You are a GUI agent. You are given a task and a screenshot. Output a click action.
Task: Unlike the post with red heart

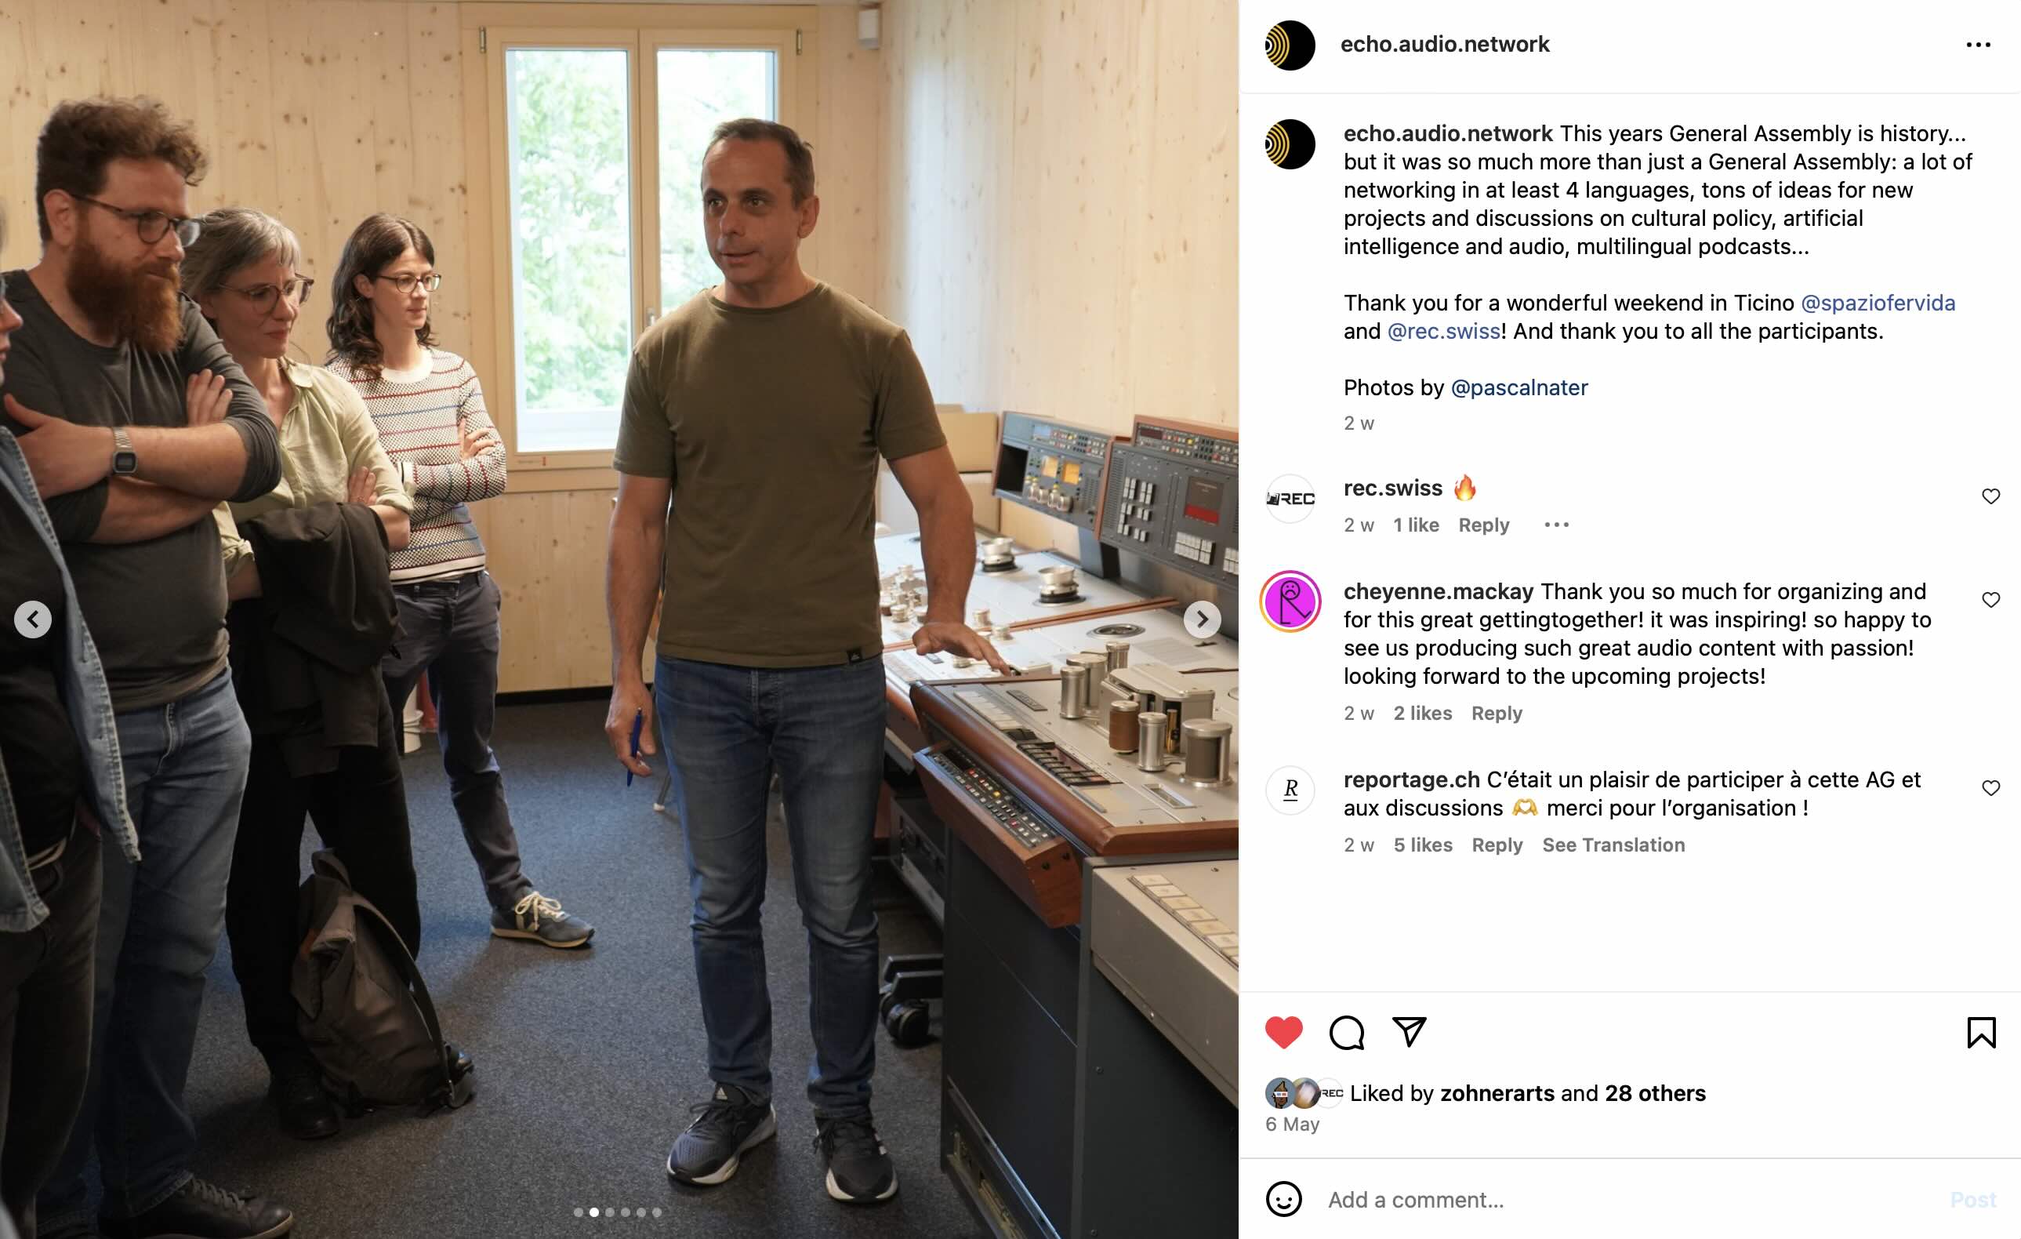(1283, 1032)
